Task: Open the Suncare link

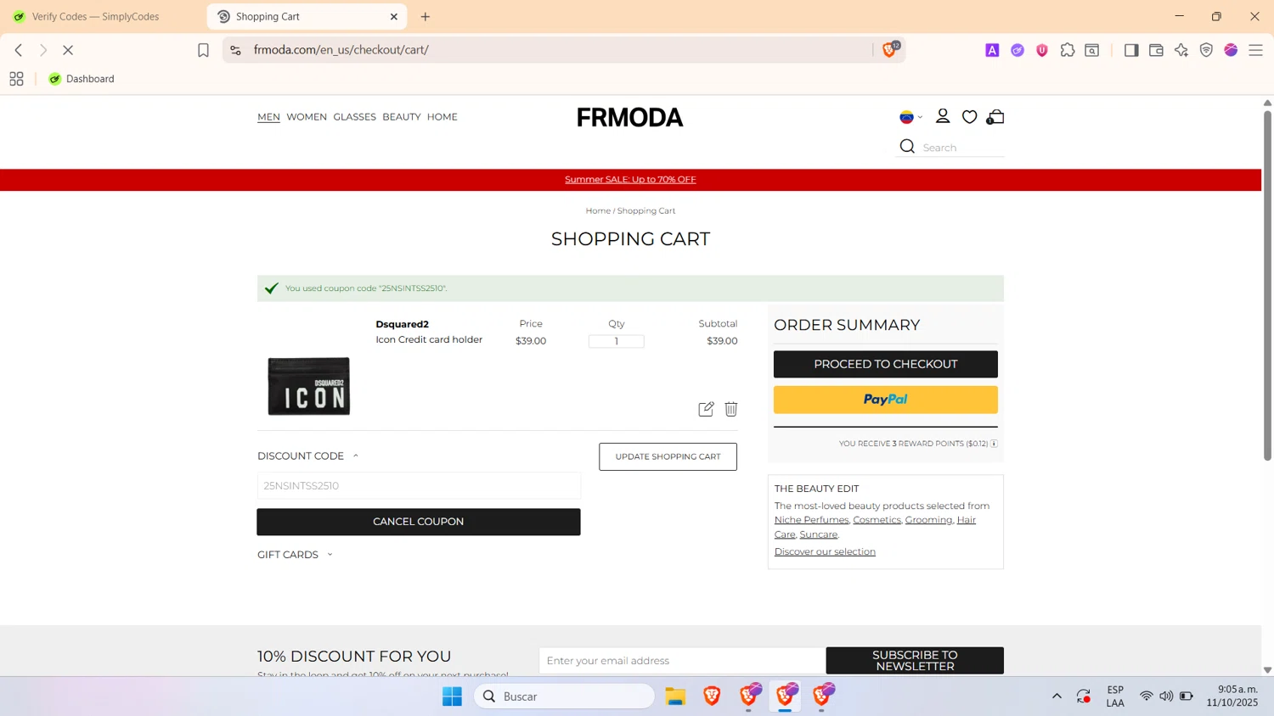Action: [x=818, y=534]
